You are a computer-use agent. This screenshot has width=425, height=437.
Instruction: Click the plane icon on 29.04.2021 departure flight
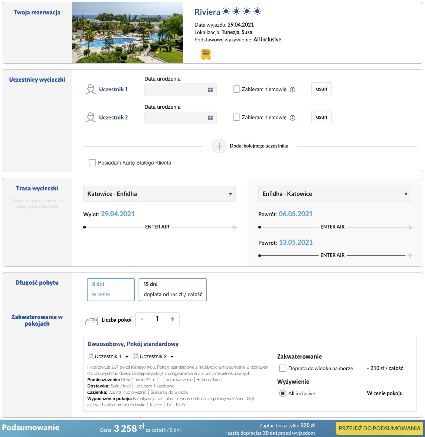coord(235,227)
